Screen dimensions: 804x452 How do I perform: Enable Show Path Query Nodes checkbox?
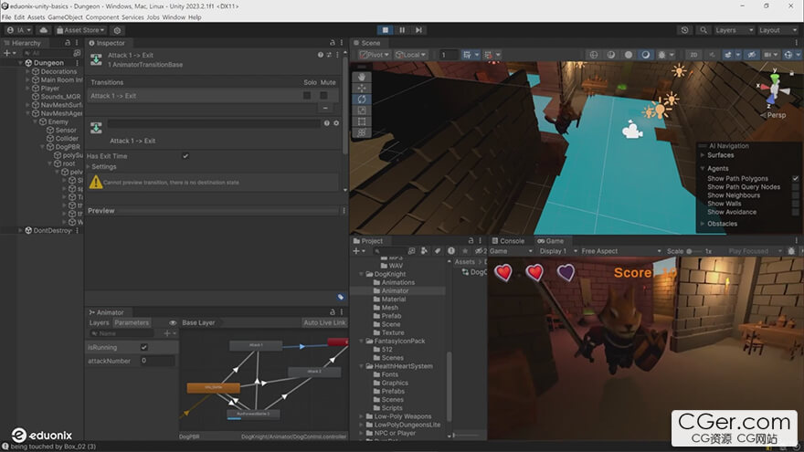click(x=795, y=187)
